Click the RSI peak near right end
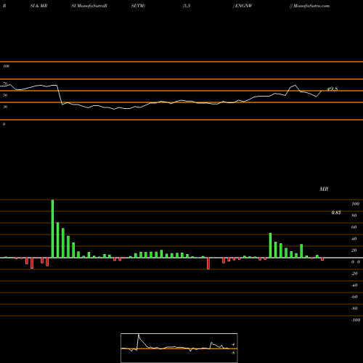Screen dimensions: 363x363 (295, 85)
